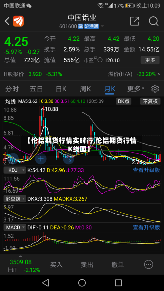
Task: Tap the 溢价(H/A) -23.20% value
Action: (x=146, y=74)
